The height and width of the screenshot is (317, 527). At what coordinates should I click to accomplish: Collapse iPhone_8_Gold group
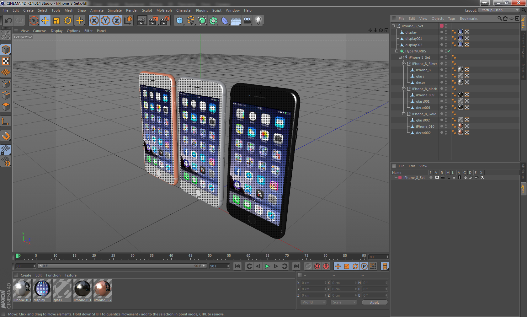[404, 114]
